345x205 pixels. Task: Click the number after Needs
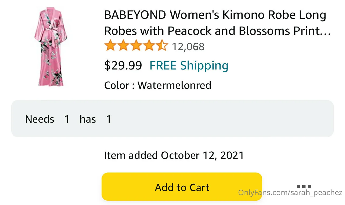67,119
